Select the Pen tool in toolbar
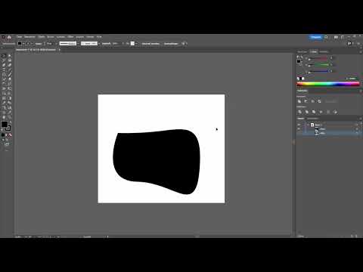 coord(4,65)
